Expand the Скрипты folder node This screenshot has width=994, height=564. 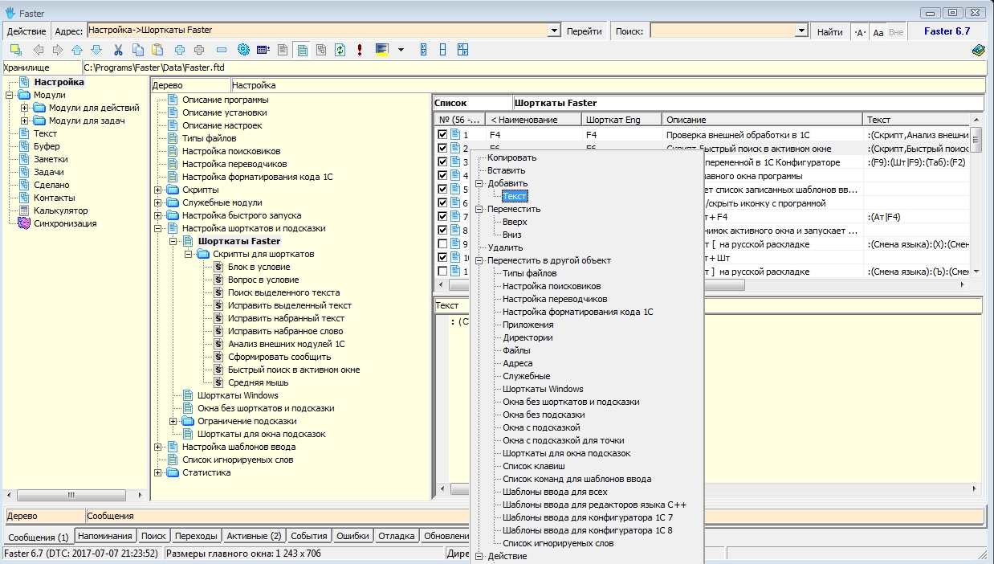[158, 190]
